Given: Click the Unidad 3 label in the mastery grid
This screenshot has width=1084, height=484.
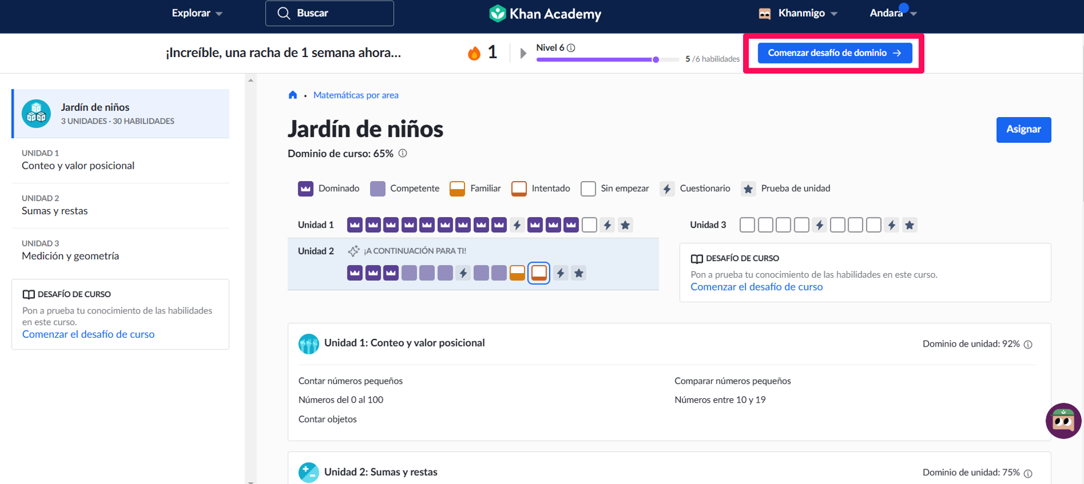Looking at the screenshot, I should 708,225.
